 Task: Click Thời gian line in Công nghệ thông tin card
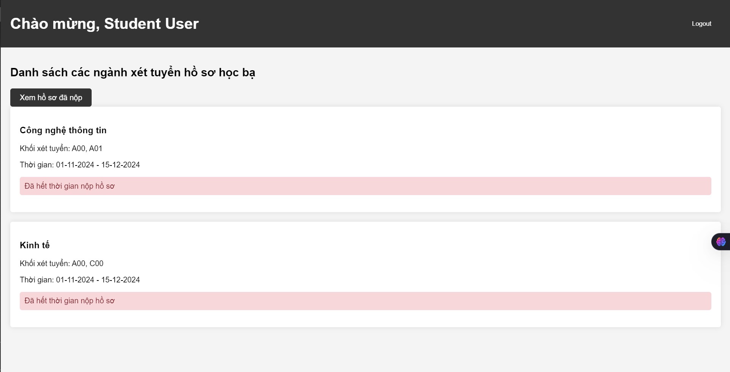pyautogui.click(x=80, y=165)
